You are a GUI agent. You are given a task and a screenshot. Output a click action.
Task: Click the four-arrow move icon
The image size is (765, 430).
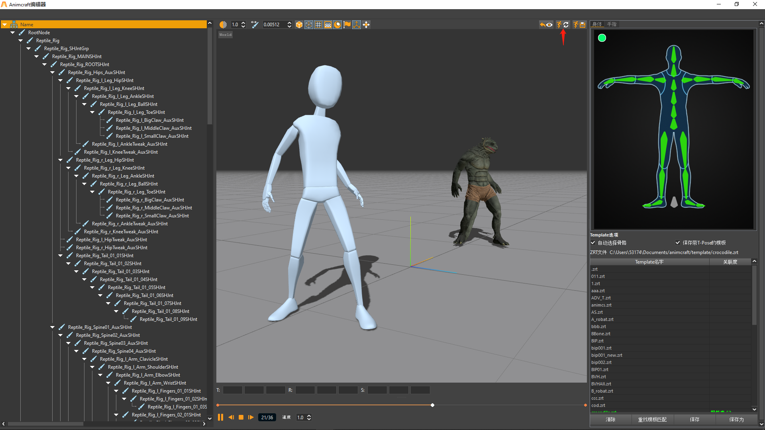click(x=366, y=25)
